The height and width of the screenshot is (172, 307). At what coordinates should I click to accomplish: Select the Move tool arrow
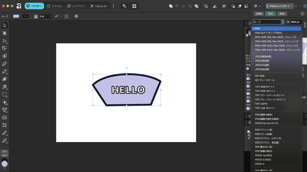click(4, 25)
